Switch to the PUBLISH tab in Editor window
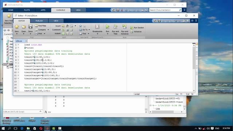233x131 pixels. [x=39, y=21]
